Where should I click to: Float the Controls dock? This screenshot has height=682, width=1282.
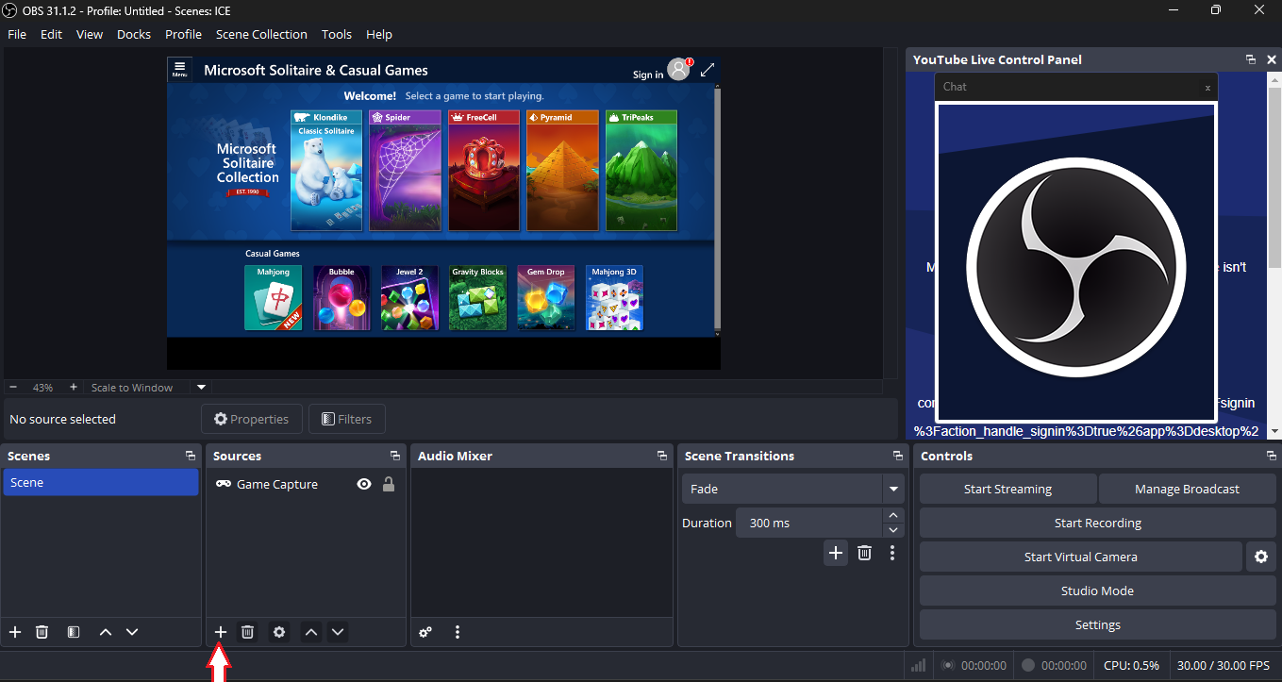pos(1272,456)
